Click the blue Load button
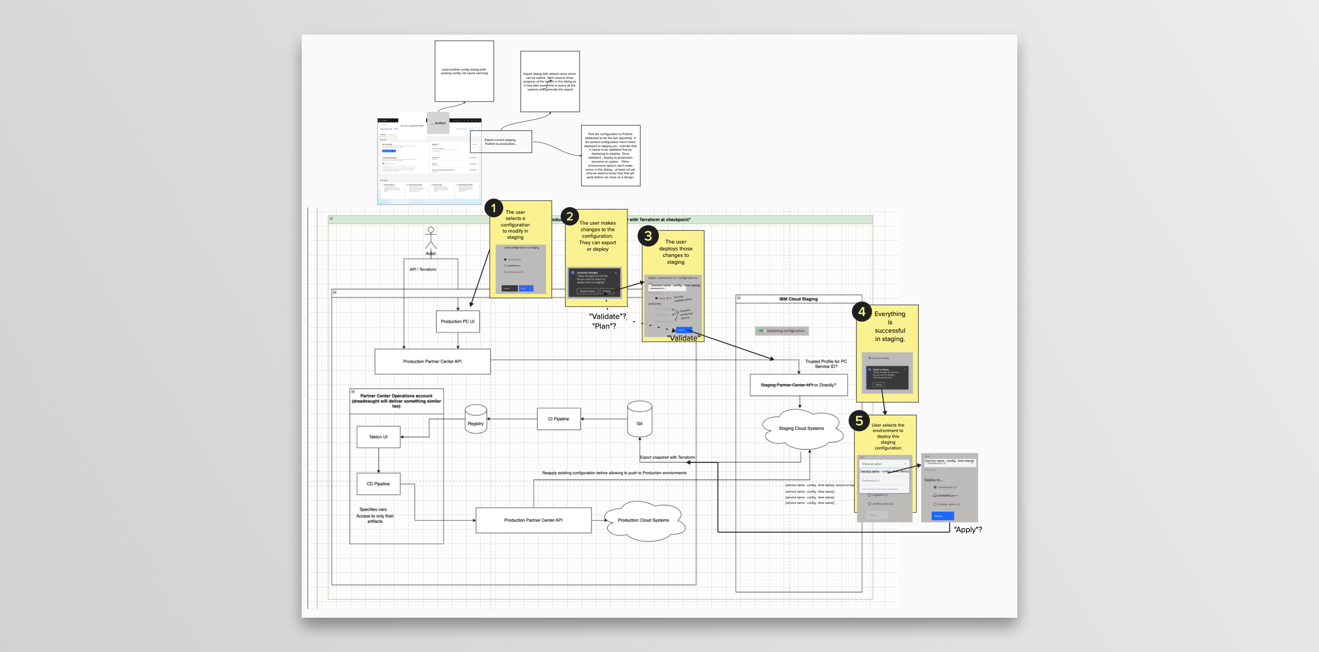Viewport: 1319px width, 652px height. tap(526, 288)
